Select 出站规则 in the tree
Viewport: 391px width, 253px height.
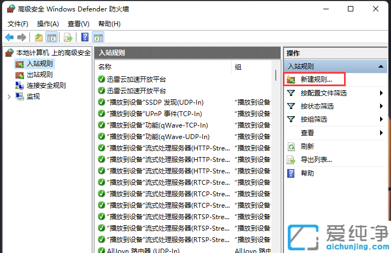click(x=40, y=75)
